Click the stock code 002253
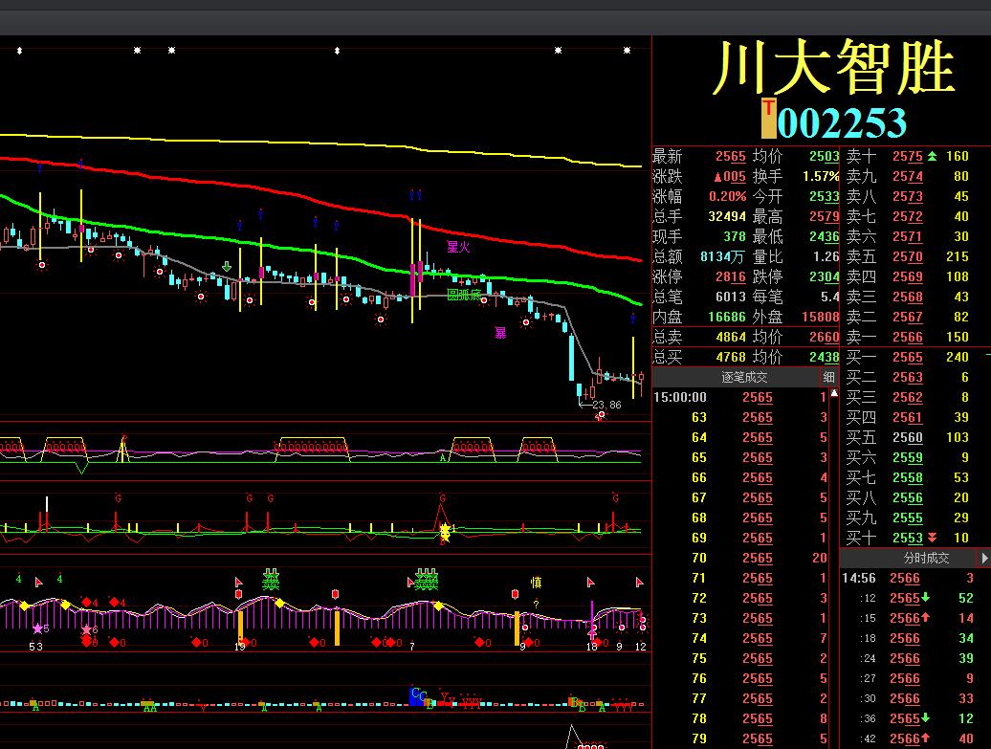991x749 pixels. (843, 122)
